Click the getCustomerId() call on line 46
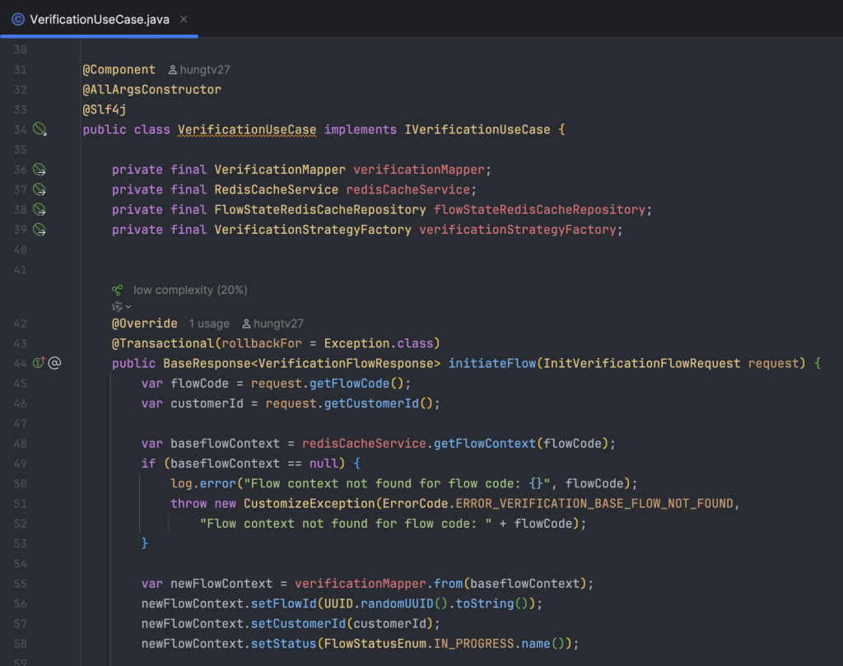The width and height of the screenshot is (843, 666). 379,403
